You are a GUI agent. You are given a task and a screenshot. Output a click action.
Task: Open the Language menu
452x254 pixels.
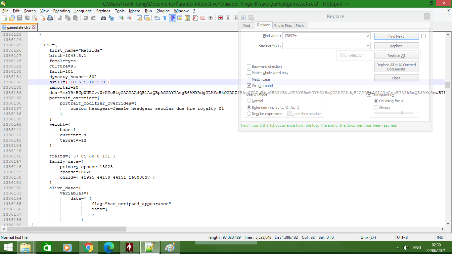[83, 11]
